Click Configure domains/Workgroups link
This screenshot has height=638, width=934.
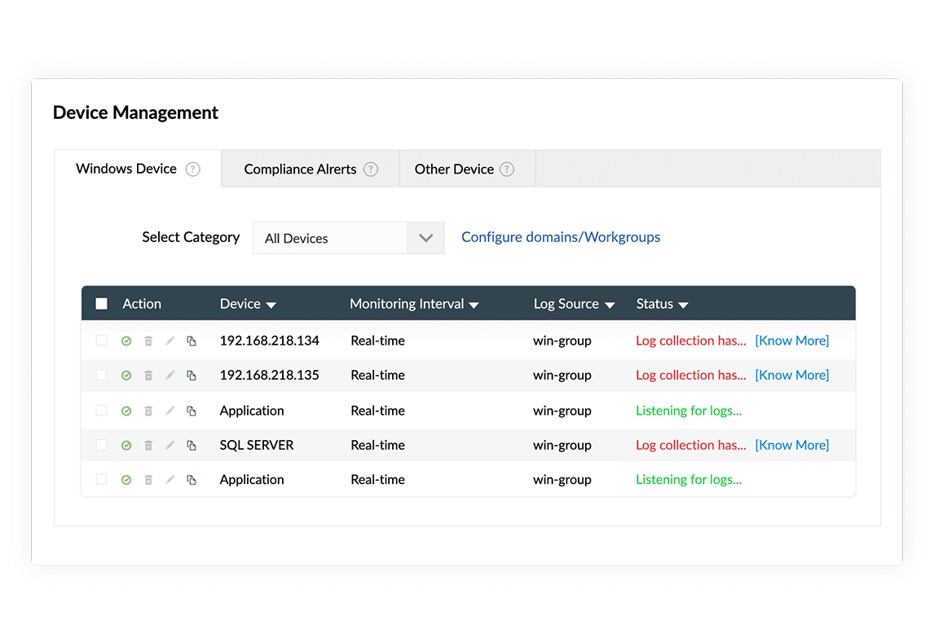[561, 237]
